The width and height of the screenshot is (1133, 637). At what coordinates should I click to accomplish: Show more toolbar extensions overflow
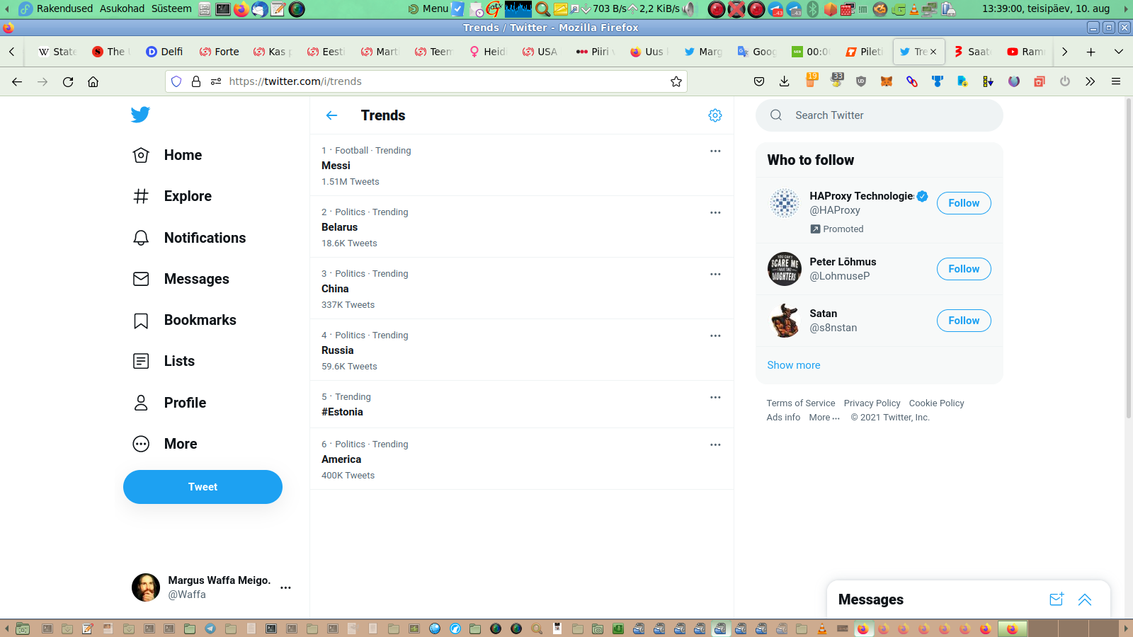1091,81
